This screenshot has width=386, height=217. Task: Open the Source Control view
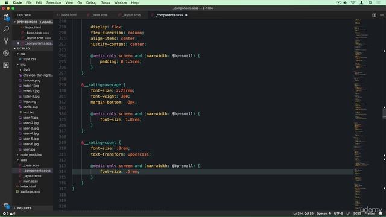[x=6, y=40]
